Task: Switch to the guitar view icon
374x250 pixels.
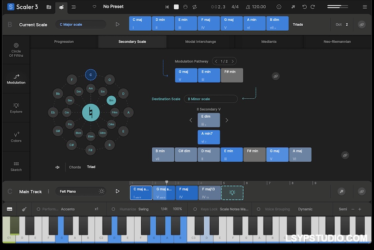Action: coord(24,209)
